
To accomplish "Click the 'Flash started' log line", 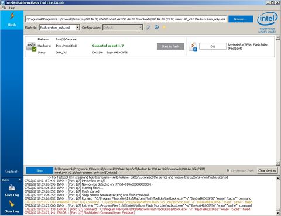I will click(61, 191).
